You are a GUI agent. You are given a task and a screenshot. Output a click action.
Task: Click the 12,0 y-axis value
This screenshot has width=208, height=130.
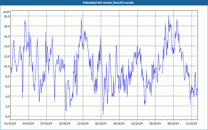click(7, 56)
